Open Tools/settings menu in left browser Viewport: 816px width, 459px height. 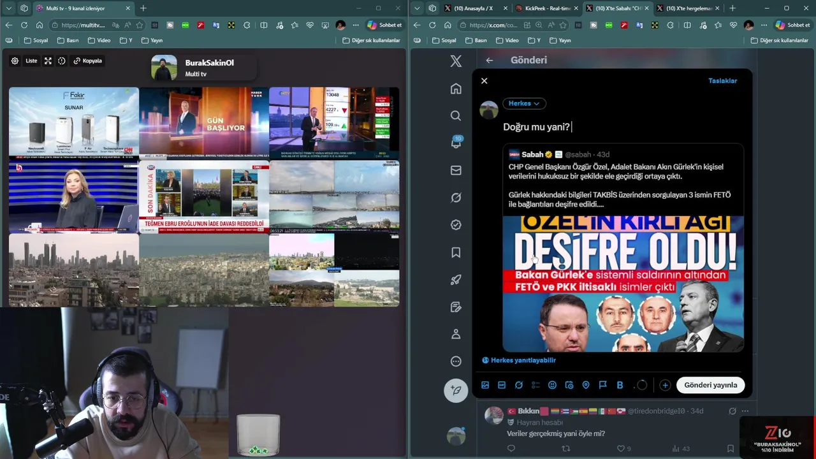tap(356, 25)
